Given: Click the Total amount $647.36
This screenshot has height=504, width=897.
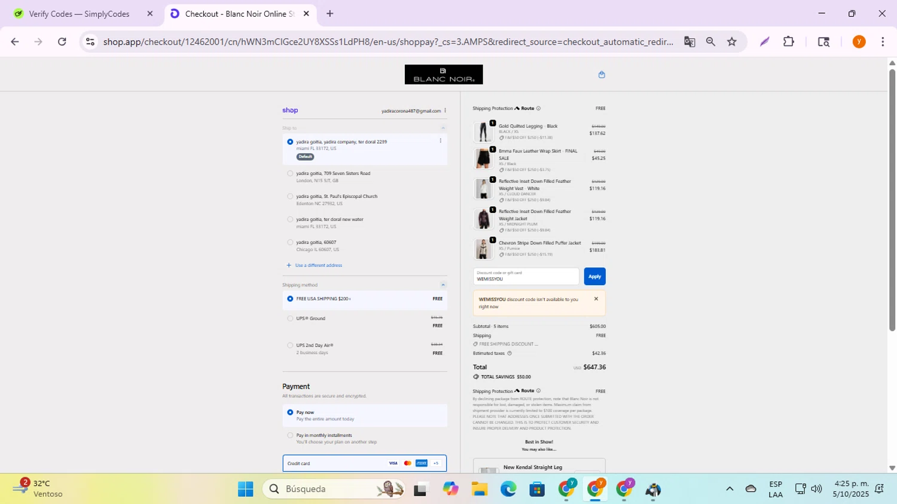Looking at the screenshot, I should 594,368.
